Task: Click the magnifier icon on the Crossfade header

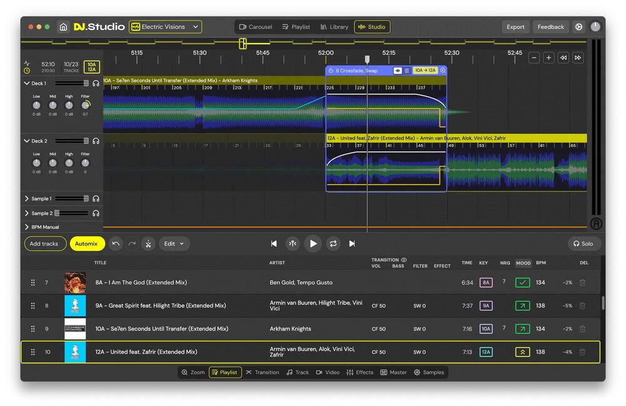Action: click(443, 71)
